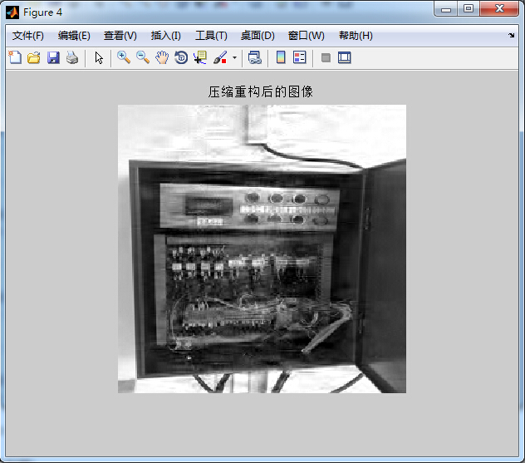
Task: Open the 插入(I) menu
Action: [x=166, y=36]
